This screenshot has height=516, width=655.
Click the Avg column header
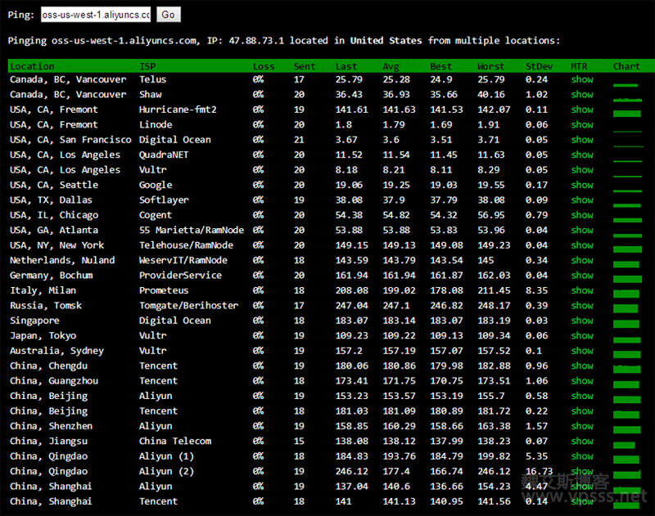coord(391,66)
